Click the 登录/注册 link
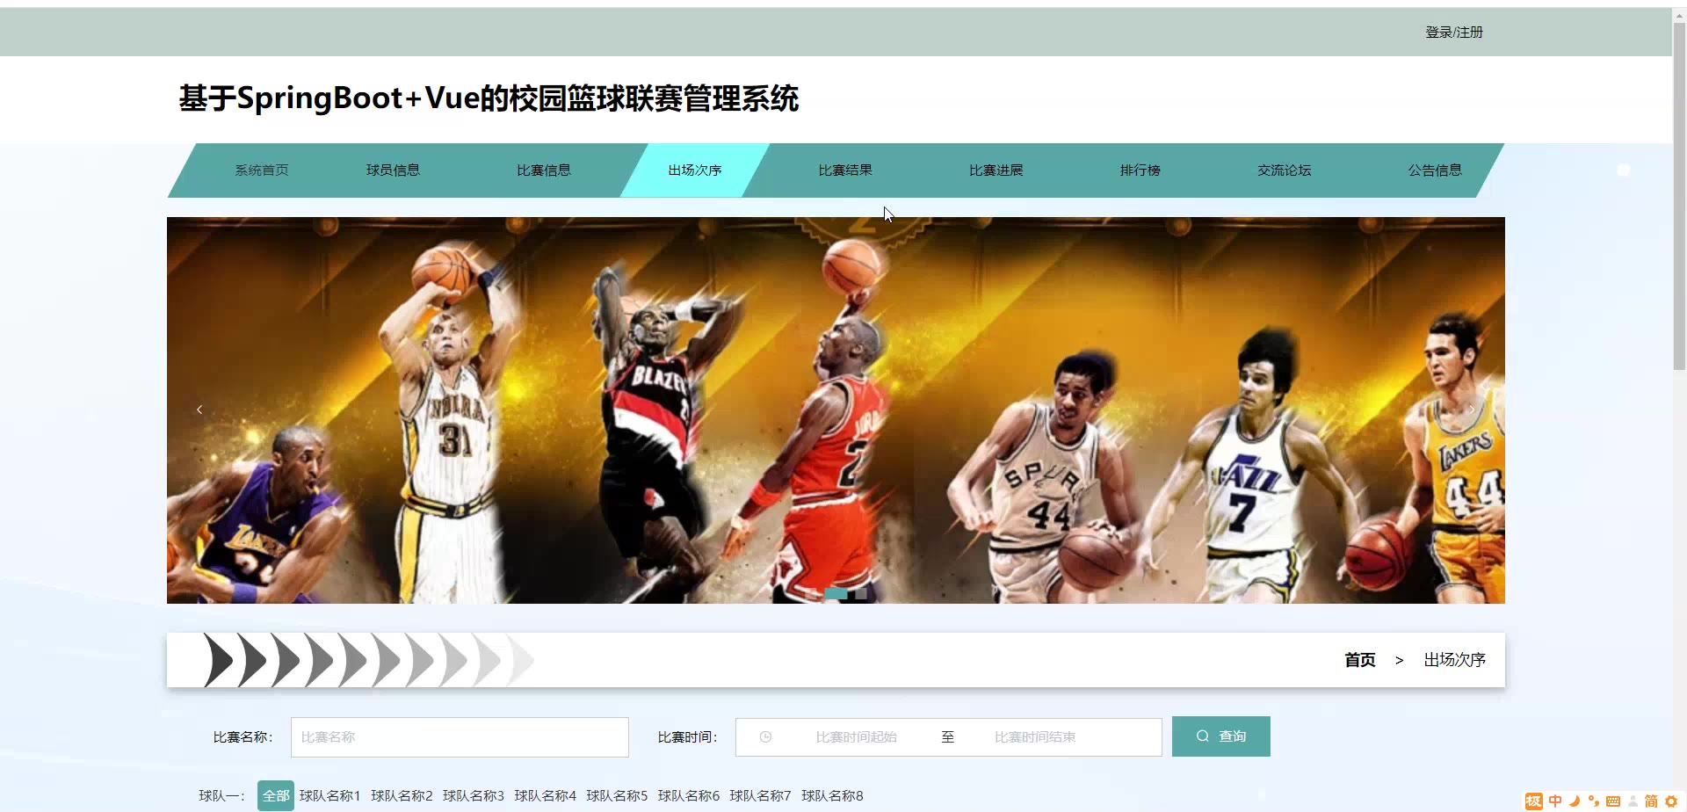Screen dimensions: 1687x812 (1454, 33)
